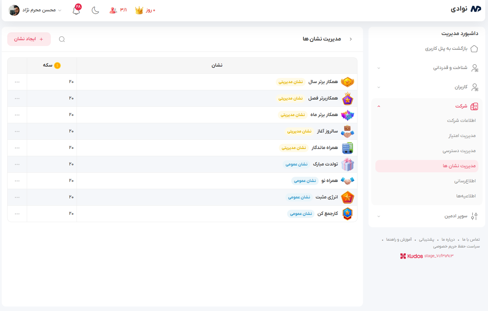This screenshot has width=488, height=311.
Task: Click the search magnifier icon
Action: click(x=62, y=39)
